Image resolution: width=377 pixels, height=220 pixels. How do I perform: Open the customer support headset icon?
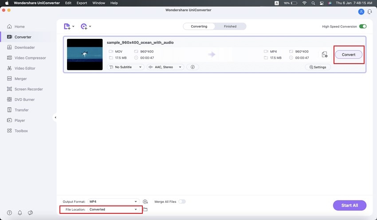coord(370,11)
